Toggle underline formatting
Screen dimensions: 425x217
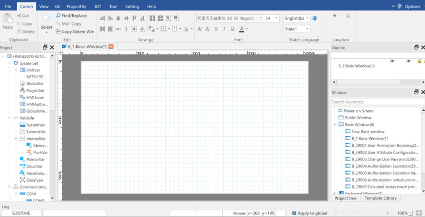[232, 29]
